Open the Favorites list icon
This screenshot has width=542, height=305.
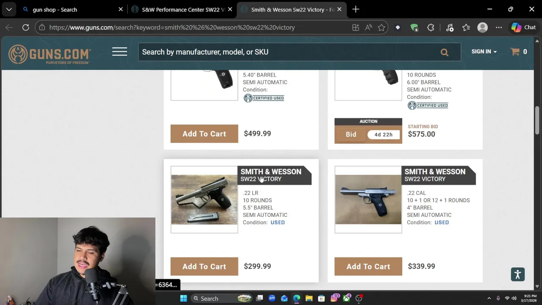coord(466,28)
